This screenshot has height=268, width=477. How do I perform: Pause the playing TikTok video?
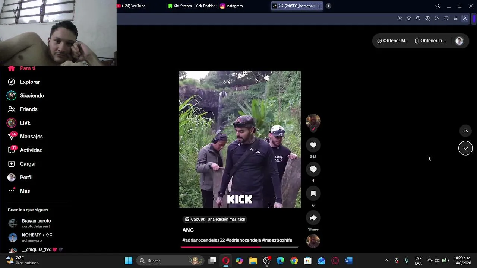click(x=240, y=139)
